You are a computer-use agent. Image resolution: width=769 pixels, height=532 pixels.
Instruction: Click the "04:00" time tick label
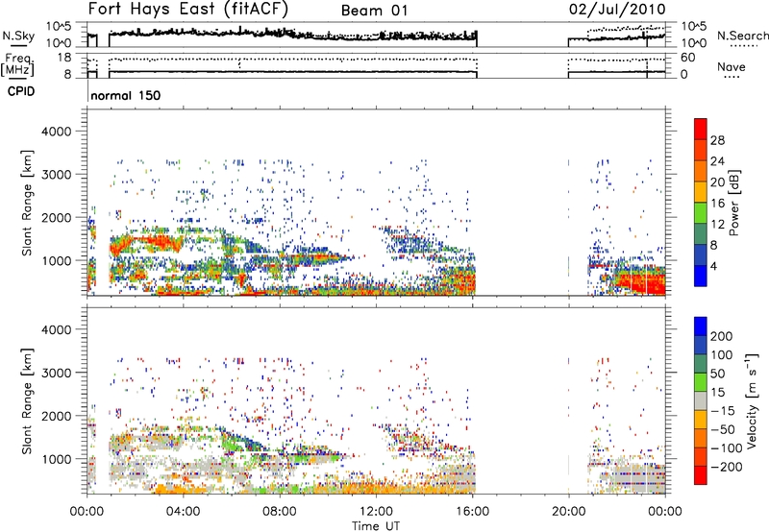coord(183,512)
